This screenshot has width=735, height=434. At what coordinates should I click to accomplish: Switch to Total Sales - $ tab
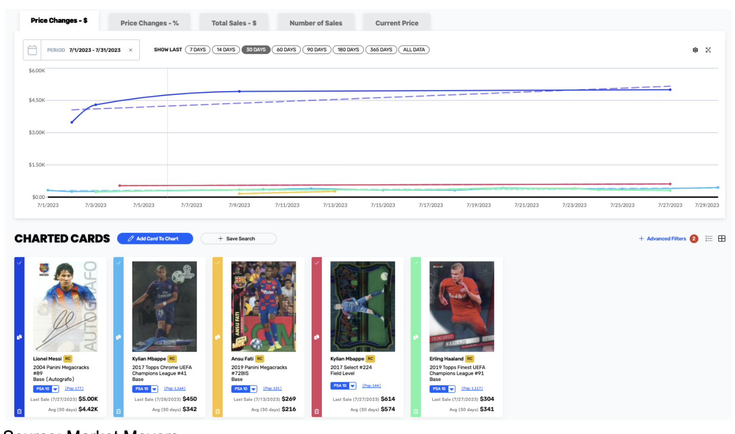point(234,23)
